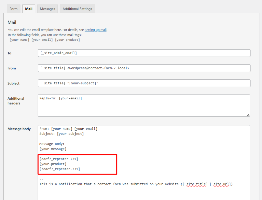Grab the Additional headers resize handle
This screenshot has height=200, width=262.
248,115
